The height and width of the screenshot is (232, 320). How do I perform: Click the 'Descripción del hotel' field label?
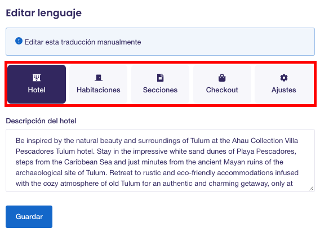click(41, 121)
